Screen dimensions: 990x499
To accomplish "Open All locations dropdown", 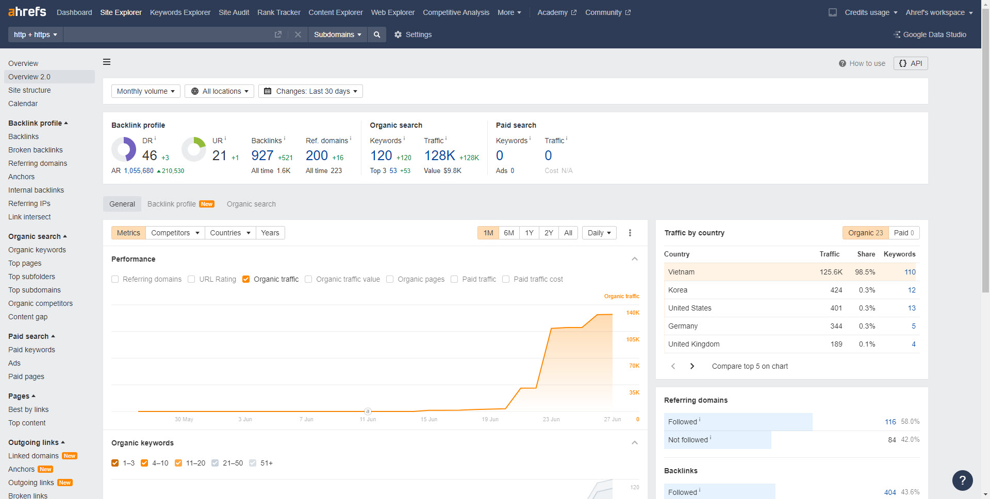I will [x=220, y=91].
